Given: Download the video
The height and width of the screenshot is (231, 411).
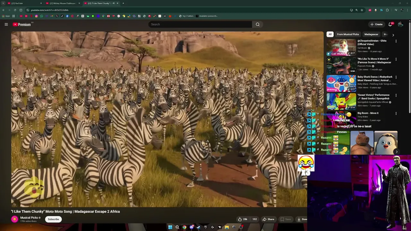Looking at the screenshot, I should pyautogui.click(x=302, y=219).
